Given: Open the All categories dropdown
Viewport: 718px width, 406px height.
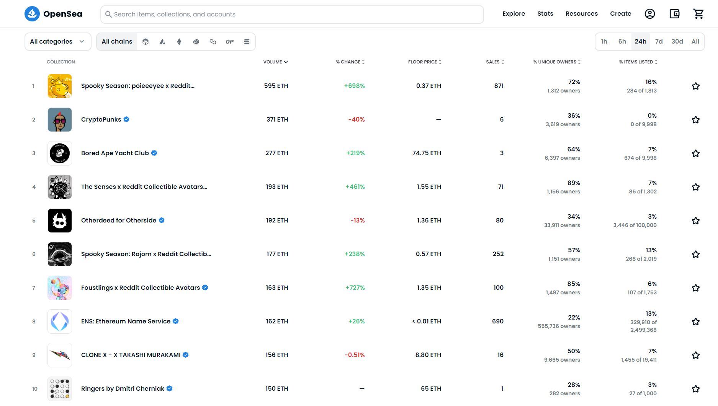Looking at the screenshot, I should (x=58, y=42).
